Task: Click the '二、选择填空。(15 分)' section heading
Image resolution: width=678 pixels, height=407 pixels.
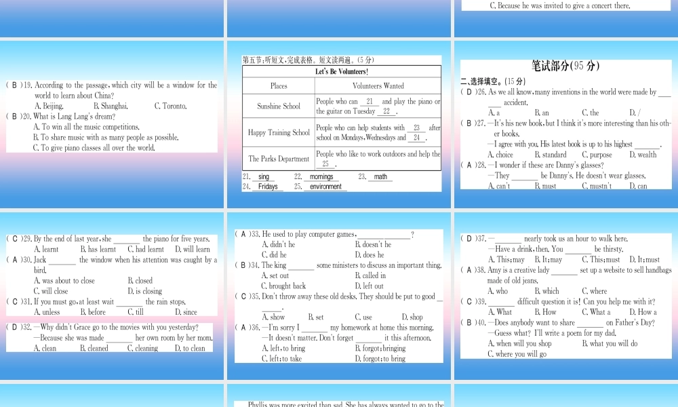Action: 493,81
